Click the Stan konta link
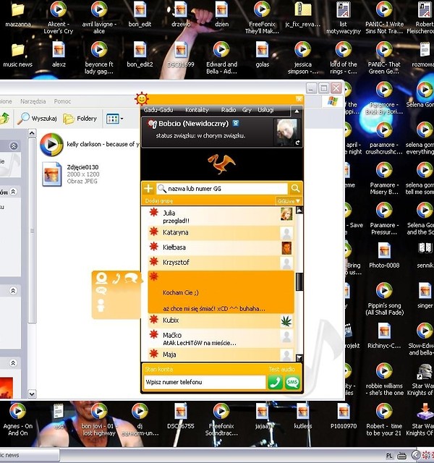Viewport: 434px width, 463px height. pyautogui.click(x=159, y=369)
